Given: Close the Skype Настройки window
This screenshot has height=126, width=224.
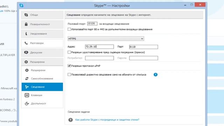Looking at the screenshot, I should 200,5.
